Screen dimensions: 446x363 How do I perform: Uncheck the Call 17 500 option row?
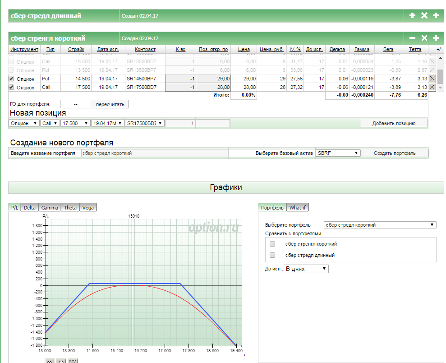11,87
